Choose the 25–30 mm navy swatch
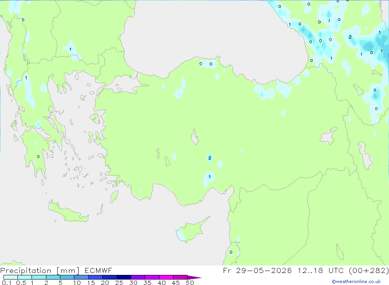The width and height of the screenshot is (389, 285). pos(124,277)
